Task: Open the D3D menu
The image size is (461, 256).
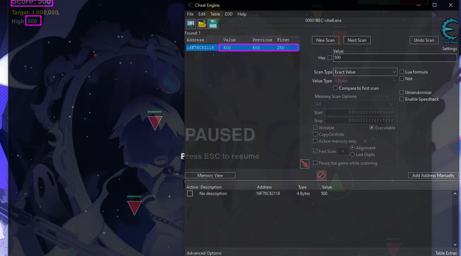Action: pos(229,14)
